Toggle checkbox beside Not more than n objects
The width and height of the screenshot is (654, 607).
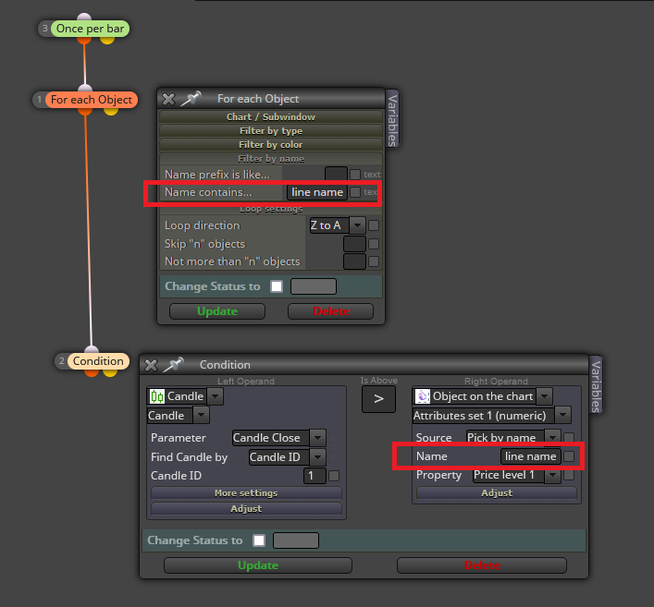pos(374,261)
